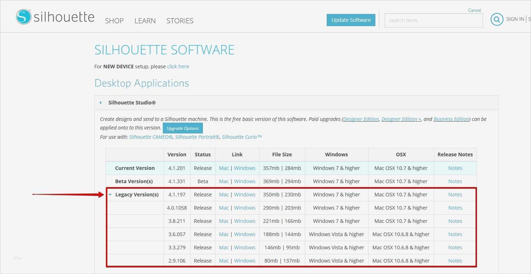The width and height of the screenshot is (531, 274).
Task: Download Current Version 4.1.201 for Mac
Action: pos(224,168)
